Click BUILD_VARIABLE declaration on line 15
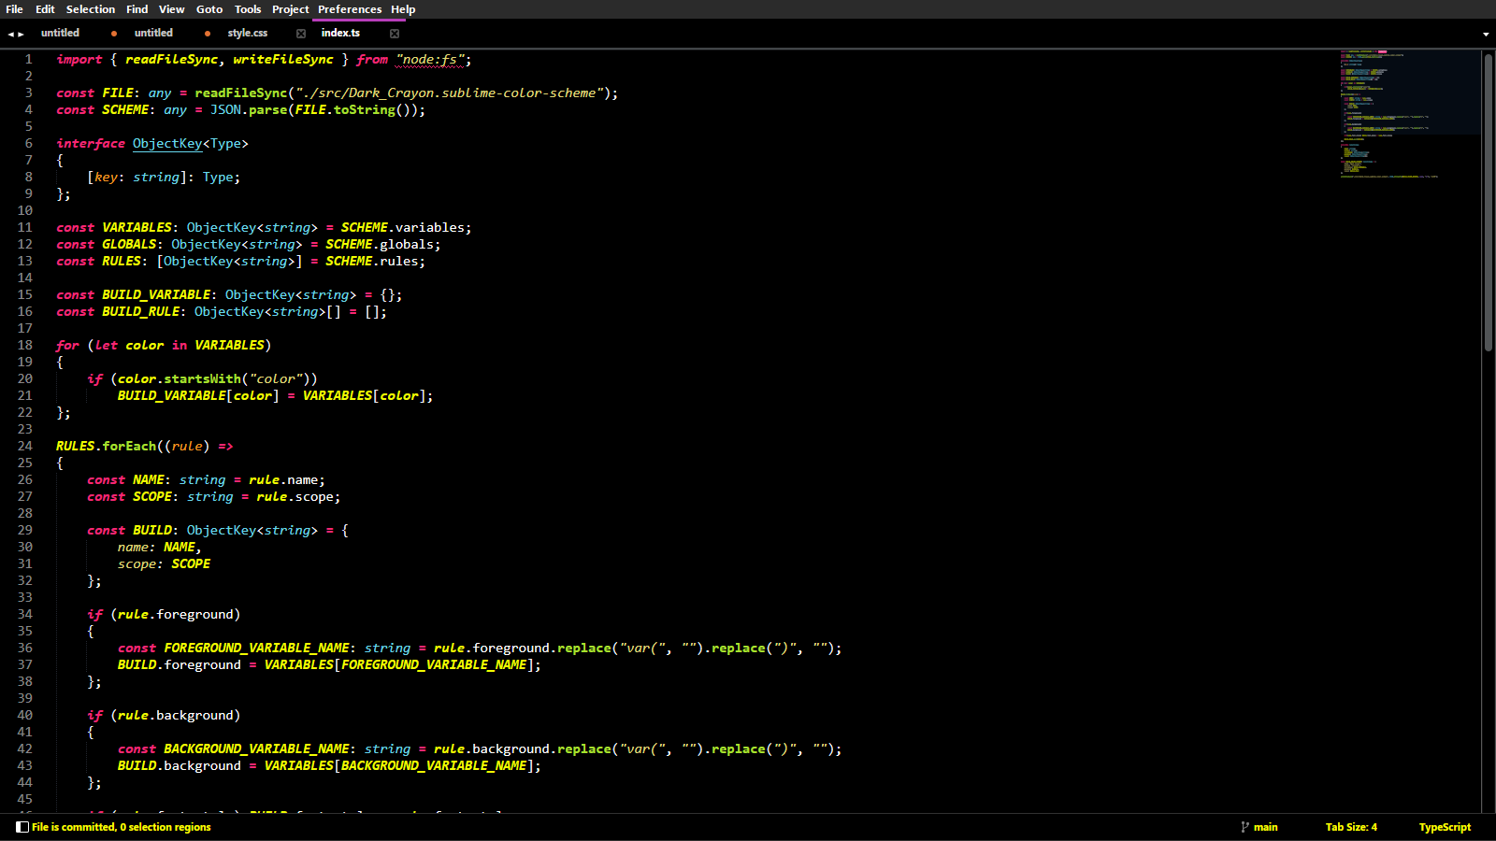1496x841 pixels. click(x=157, y=294)
